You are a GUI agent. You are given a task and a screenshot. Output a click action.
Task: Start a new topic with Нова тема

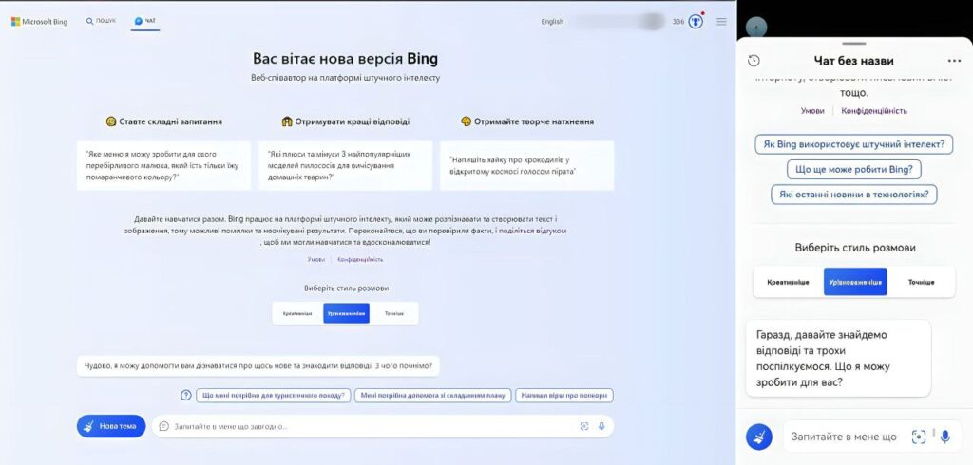[x=111, y=426]
